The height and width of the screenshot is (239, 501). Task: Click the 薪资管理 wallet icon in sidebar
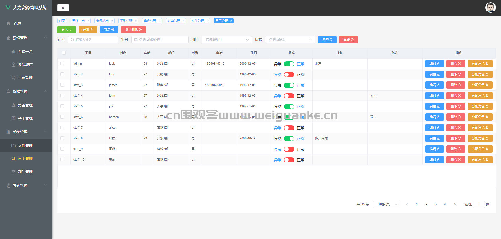[x=8, y=38]
